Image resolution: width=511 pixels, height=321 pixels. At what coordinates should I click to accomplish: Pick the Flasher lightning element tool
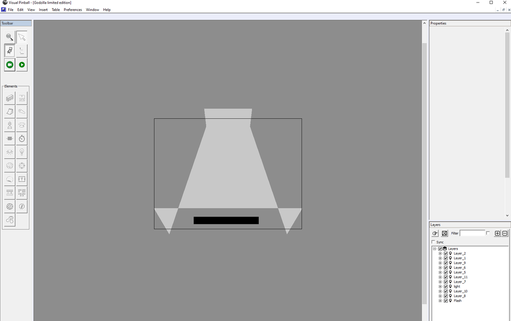coord(22,206)
